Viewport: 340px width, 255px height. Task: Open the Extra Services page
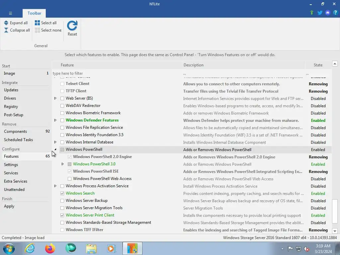[x=26, y=181]
